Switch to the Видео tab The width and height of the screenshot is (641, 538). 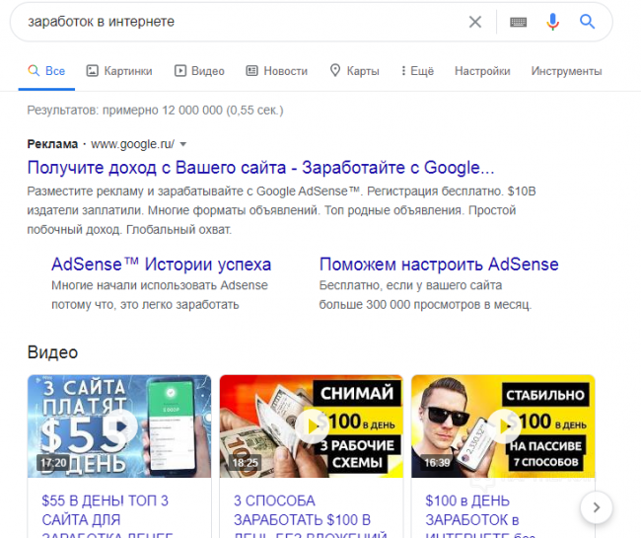click(199, 71)
